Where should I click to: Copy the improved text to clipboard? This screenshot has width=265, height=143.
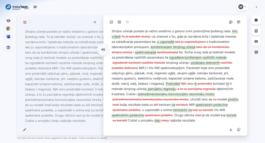coord(239,130)
